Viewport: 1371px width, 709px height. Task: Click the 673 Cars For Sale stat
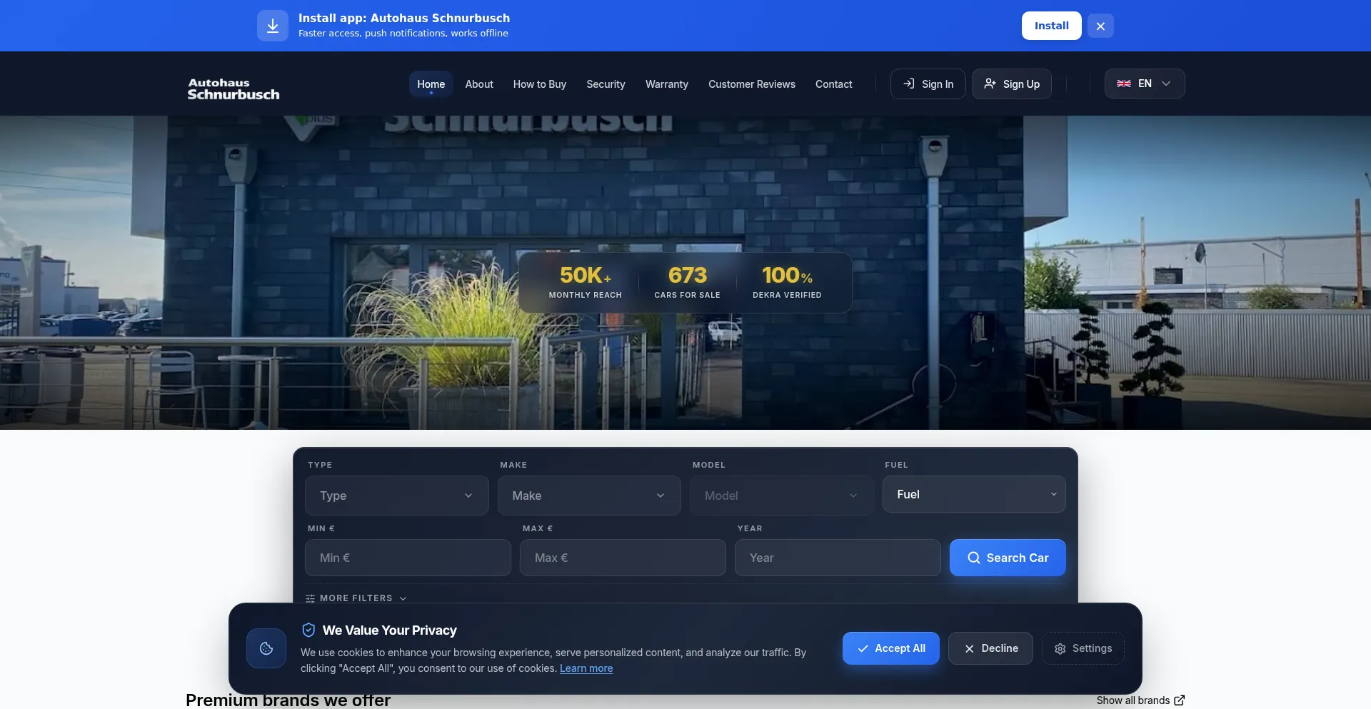pyautogui.click(x=687, y=283)
